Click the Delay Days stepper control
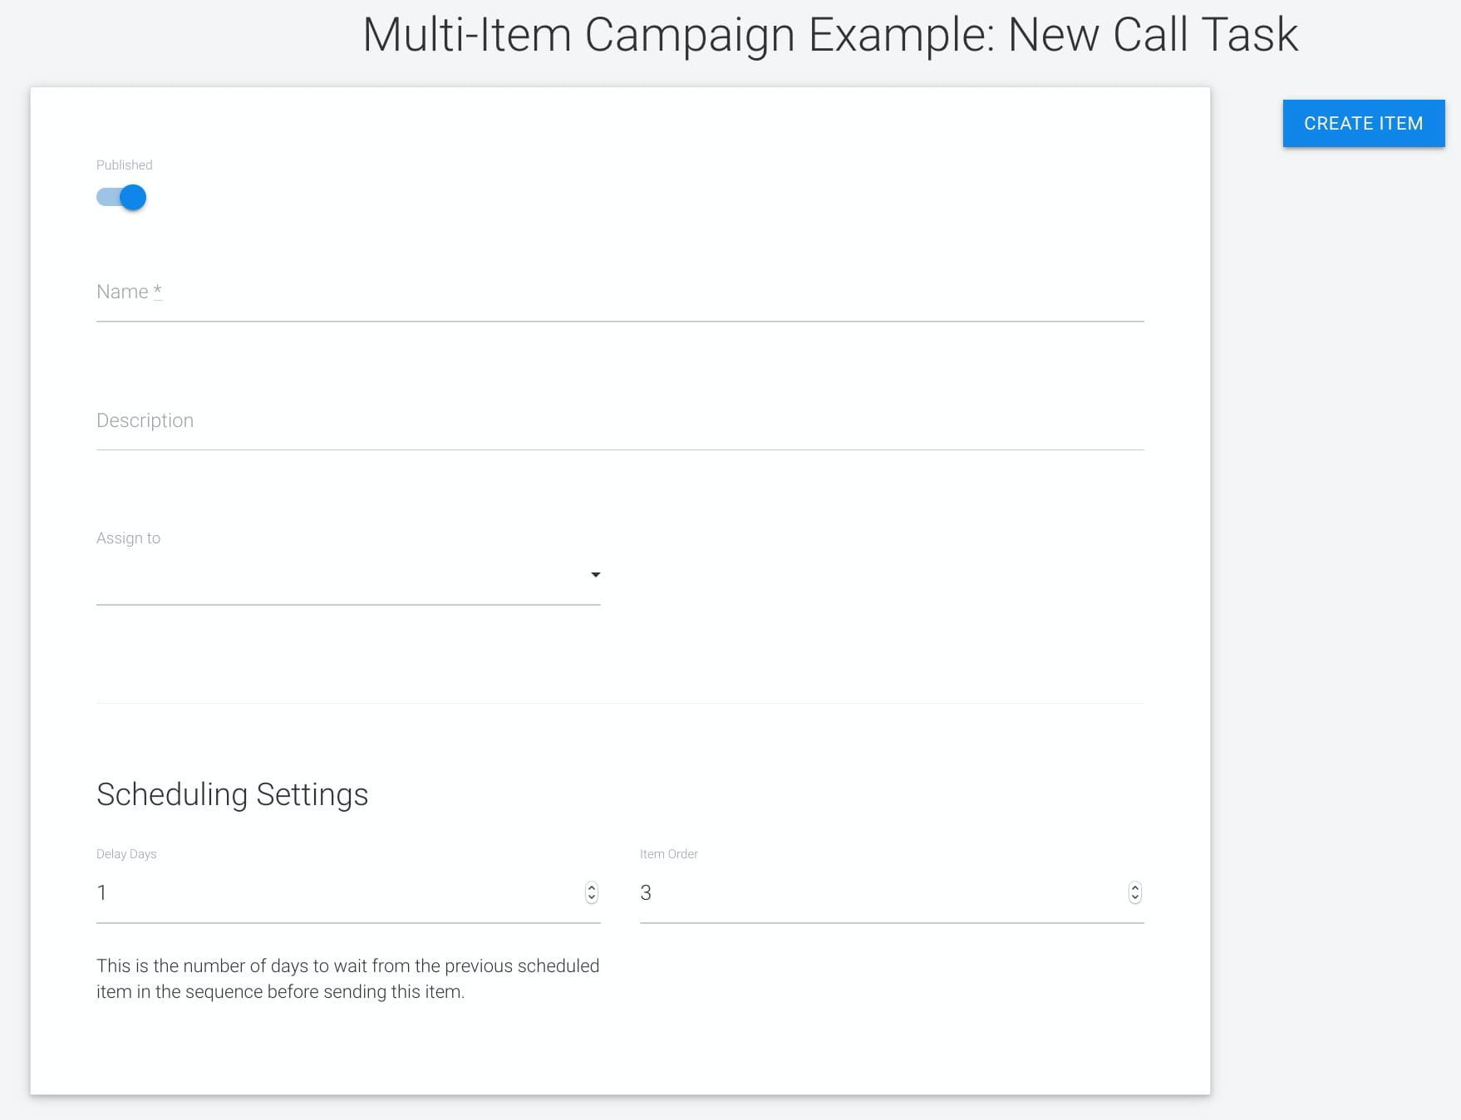 pos(590,892)
